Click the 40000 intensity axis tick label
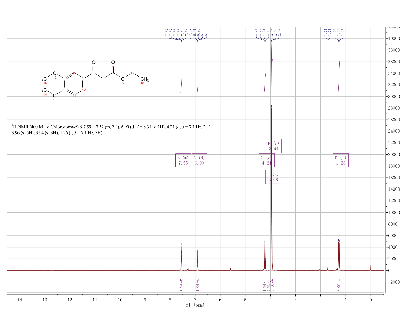 click(x=394, y=39)
